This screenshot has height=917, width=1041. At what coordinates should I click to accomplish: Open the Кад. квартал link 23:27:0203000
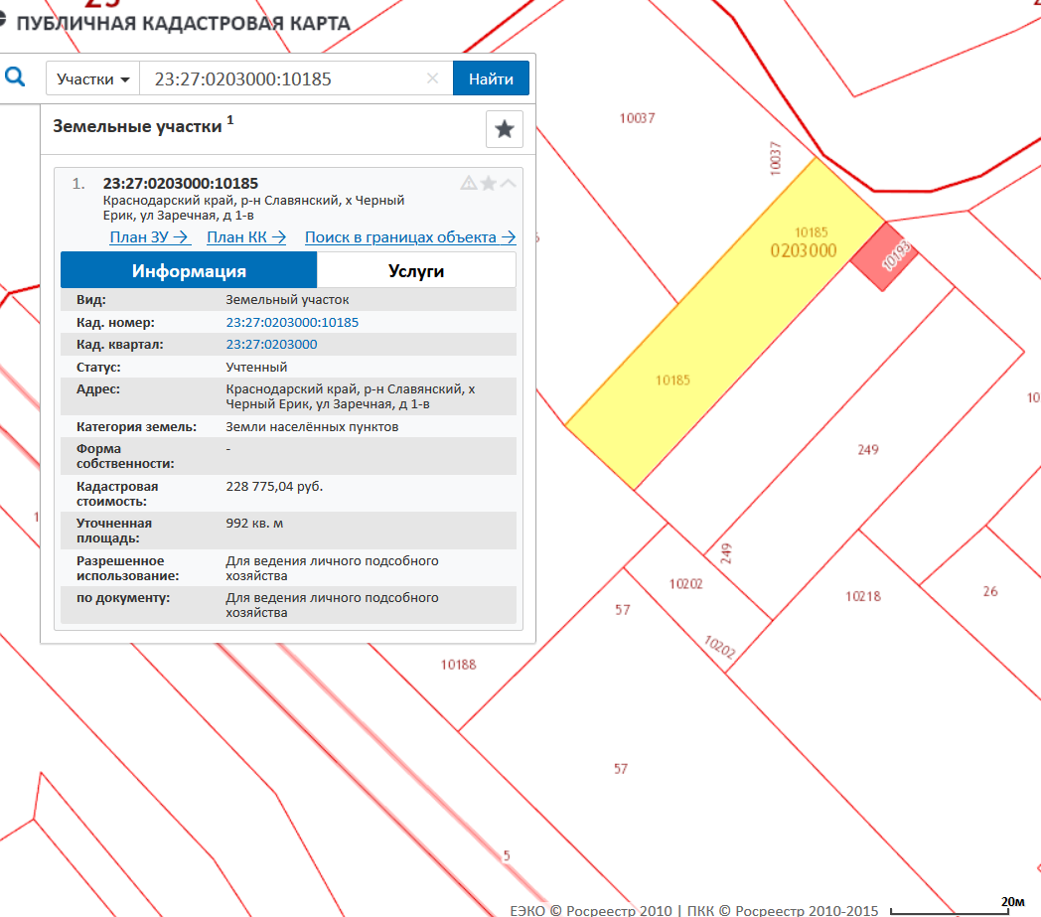coord(271,344)
